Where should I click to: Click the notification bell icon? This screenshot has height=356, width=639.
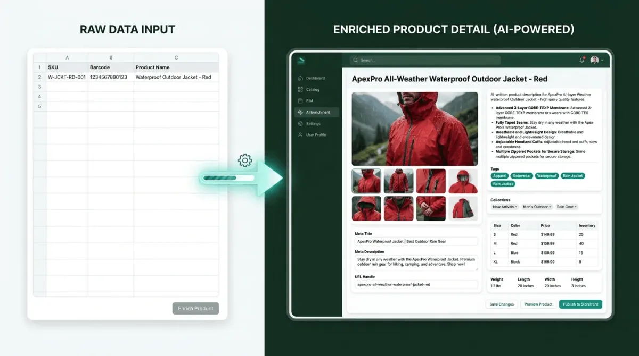coord(581,60)
